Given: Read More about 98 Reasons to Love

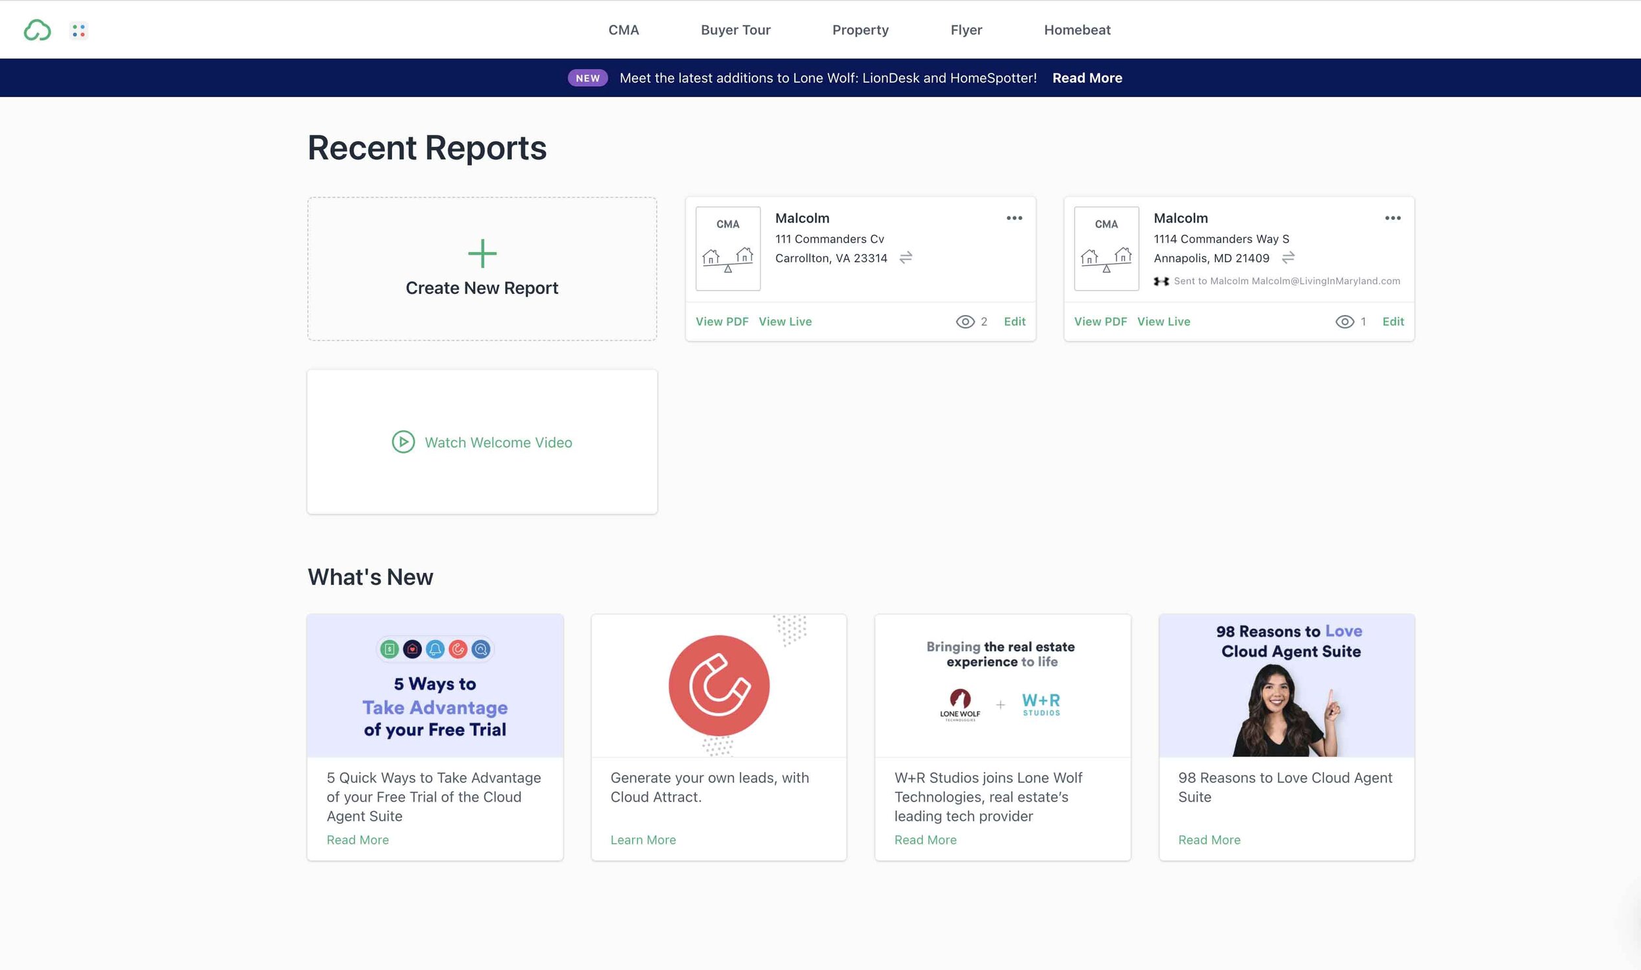Looking at the screenshot, I should [x=1209, y=840].
